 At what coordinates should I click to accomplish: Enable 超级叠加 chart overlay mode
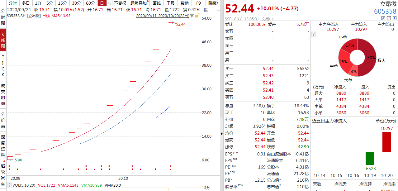[138, 3]
